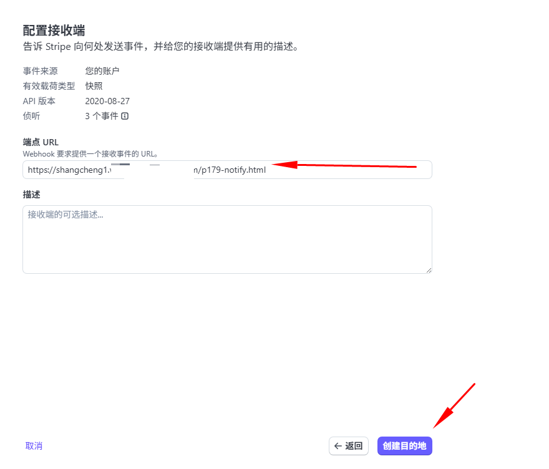Click the 取消 link
This screenshot has width=549, height=469.
tap(34, 446)
